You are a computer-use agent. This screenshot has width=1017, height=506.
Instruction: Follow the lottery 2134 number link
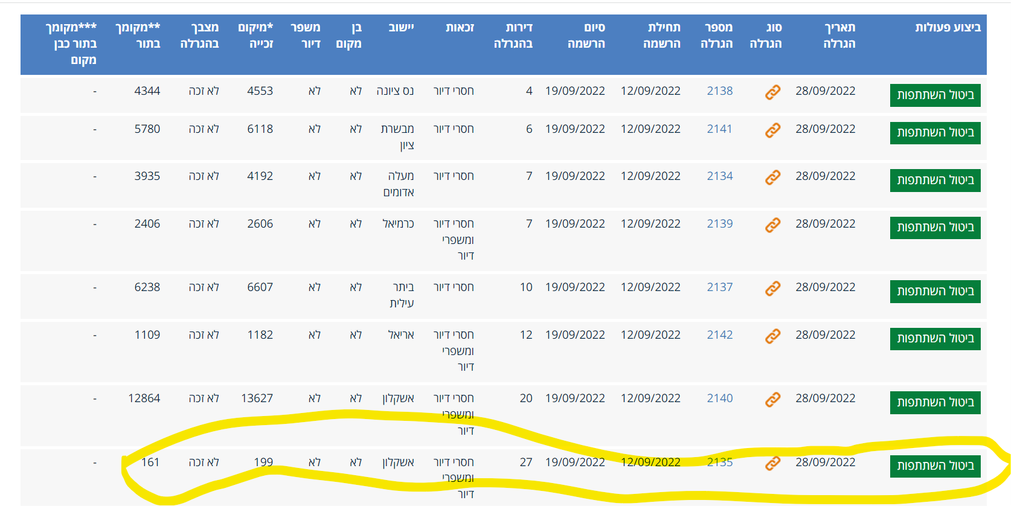[719, 176]
